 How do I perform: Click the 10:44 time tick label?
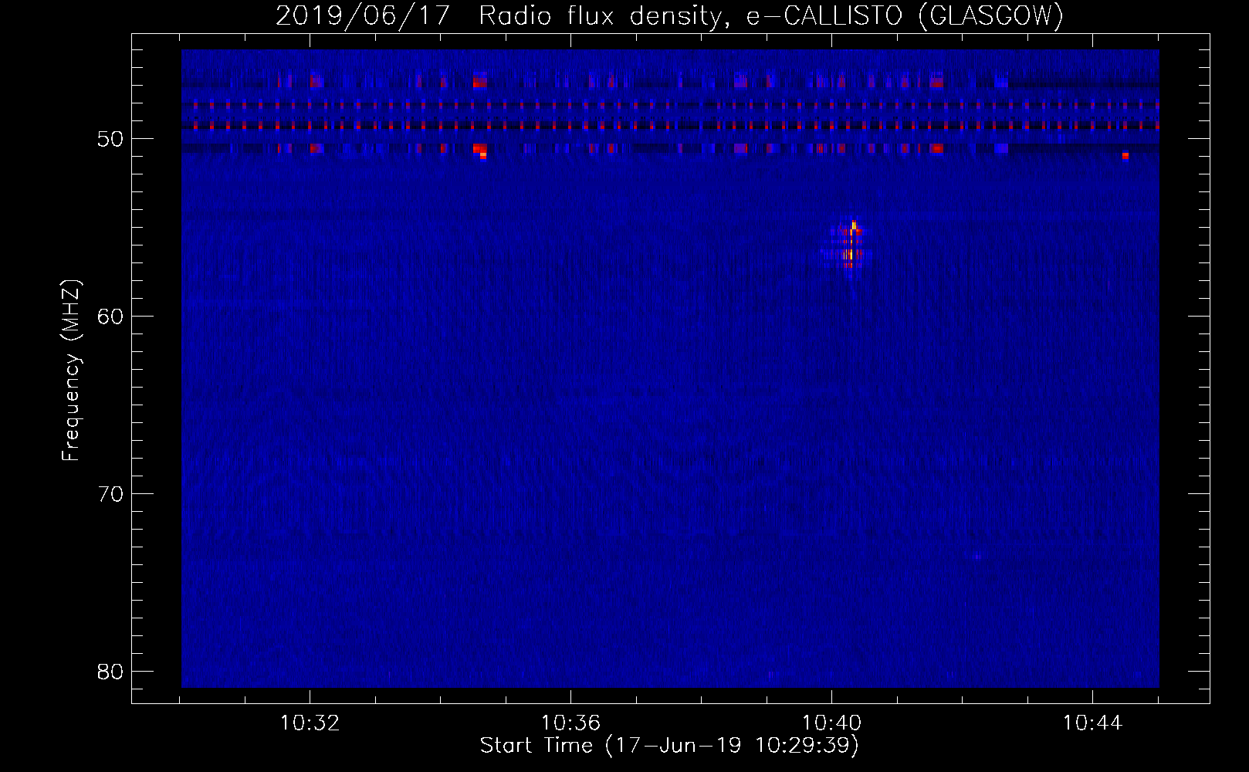[1092, 723]
